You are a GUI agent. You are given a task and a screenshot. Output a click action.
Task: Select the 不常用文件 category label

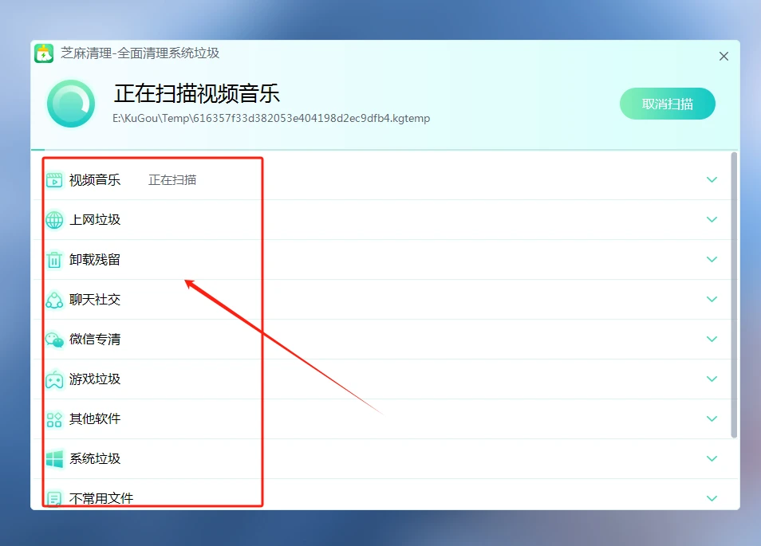click(101, 498)
